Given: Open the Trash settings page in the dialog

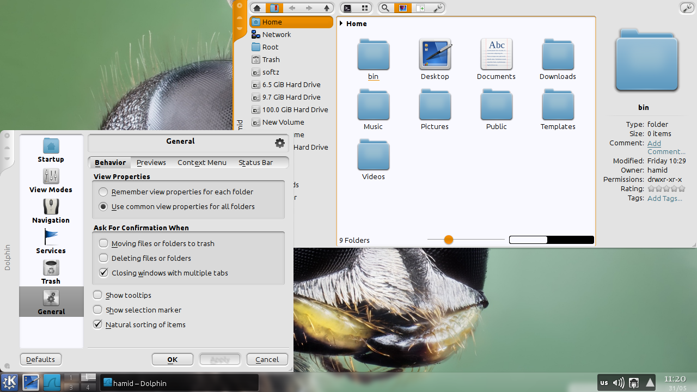Looking at the screenshot, I should pyautogui.click(x=51, y=272).
